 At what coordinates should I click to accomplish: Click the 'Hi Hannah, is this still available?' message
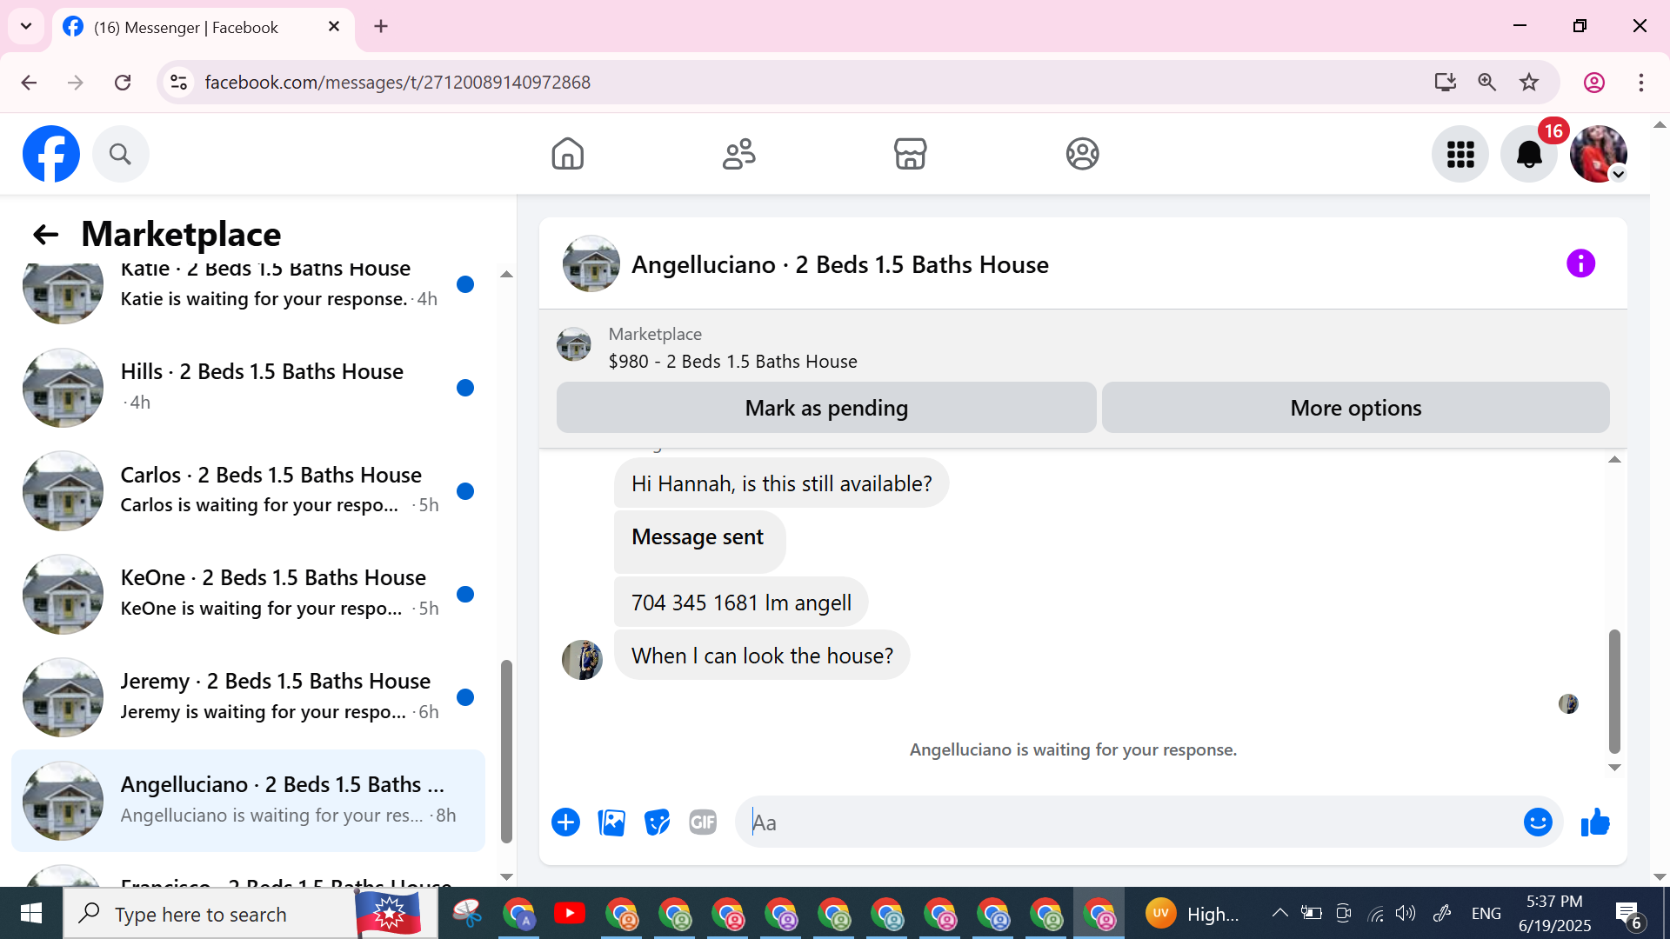coord(781,483)
